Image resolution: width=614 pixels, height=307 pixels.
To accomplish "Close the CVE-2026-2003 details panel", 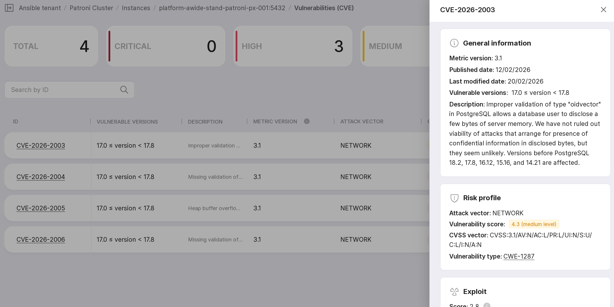I will click(x=603, y=10).
